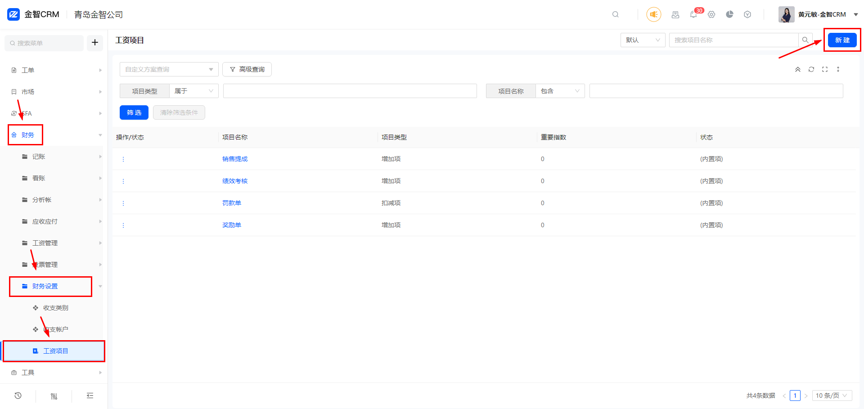Collapse the filter panel with double-chevron icon
Image resolution: width=864 pixels, height=409 pixels.
tap(798, 69)
